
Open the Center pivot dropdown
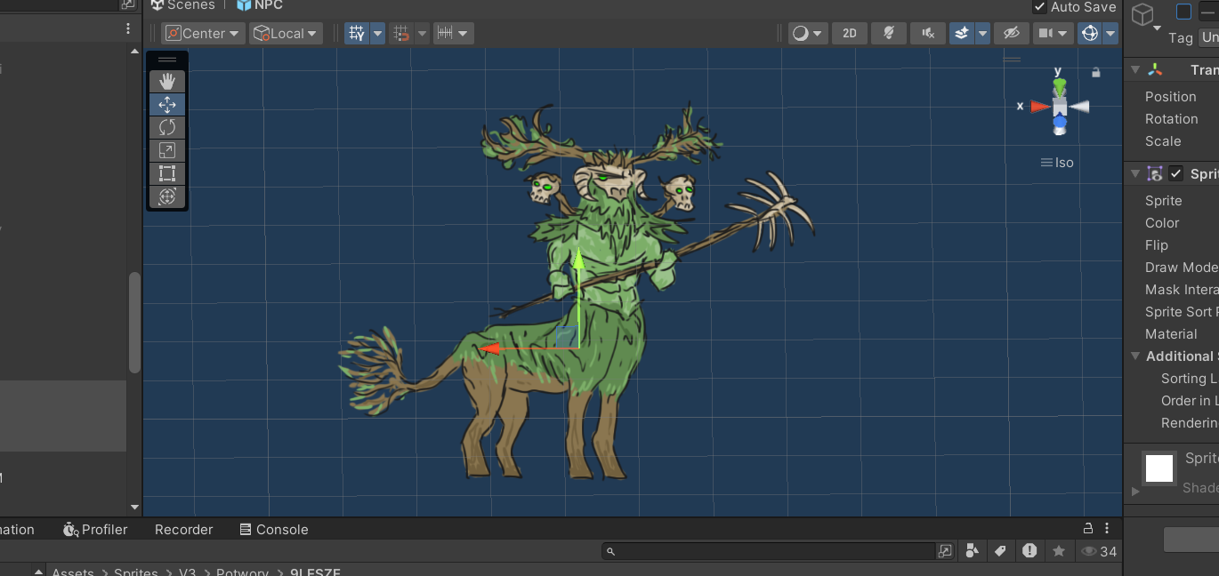click(204, 33)
